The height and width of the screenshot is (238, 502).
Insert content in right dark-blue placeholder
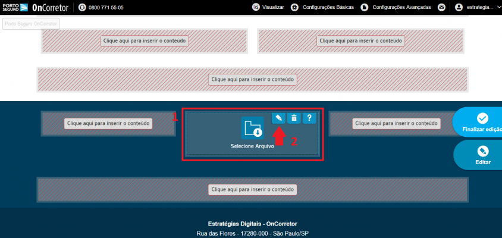point(396,123)
